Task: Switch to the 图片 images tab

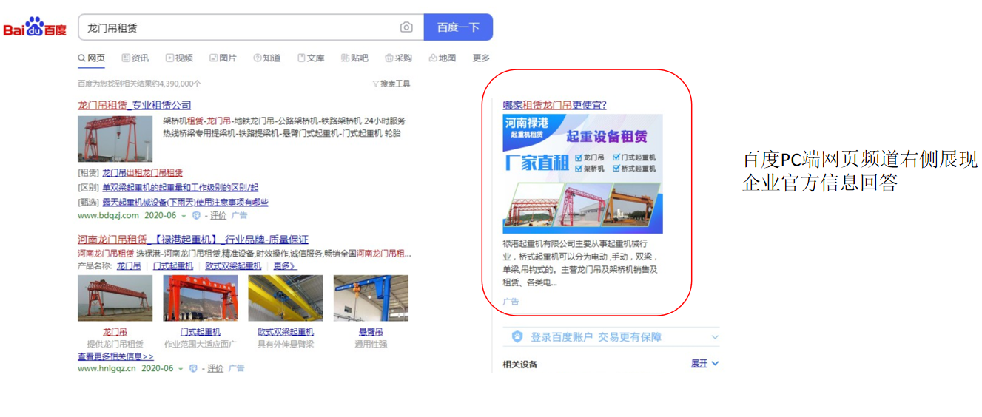Action: [223, 58]
